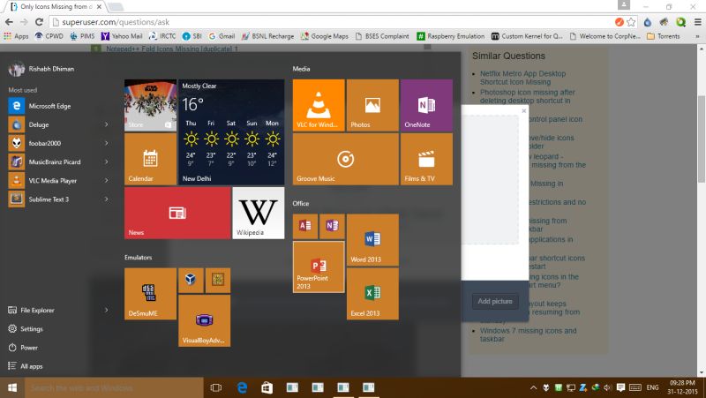Launch VisualBoyAdvance tile
Image resolution: width=706 pixels, height=398 pixels.
tap(205, 321)
